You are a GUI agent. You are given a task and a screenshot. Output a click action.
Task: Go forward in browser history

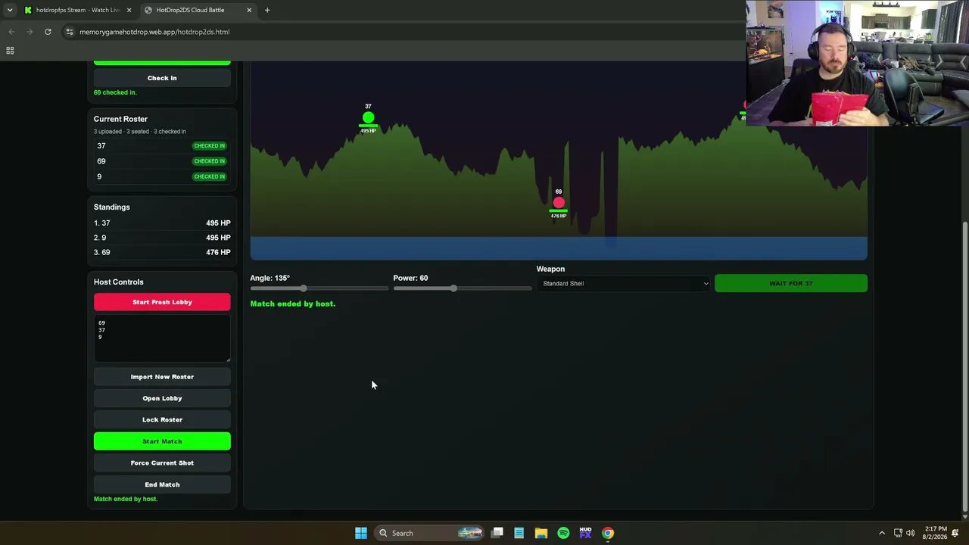pyautogui.click(x=30, y=32)
